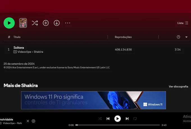The height and width of the screenshot is (129, 191).
Task: Toggle repeat mode in player bar
Action: (x=135, y=119)
